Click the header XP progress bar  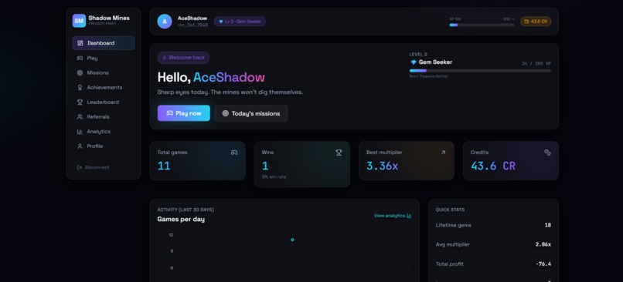click(482, 25)
